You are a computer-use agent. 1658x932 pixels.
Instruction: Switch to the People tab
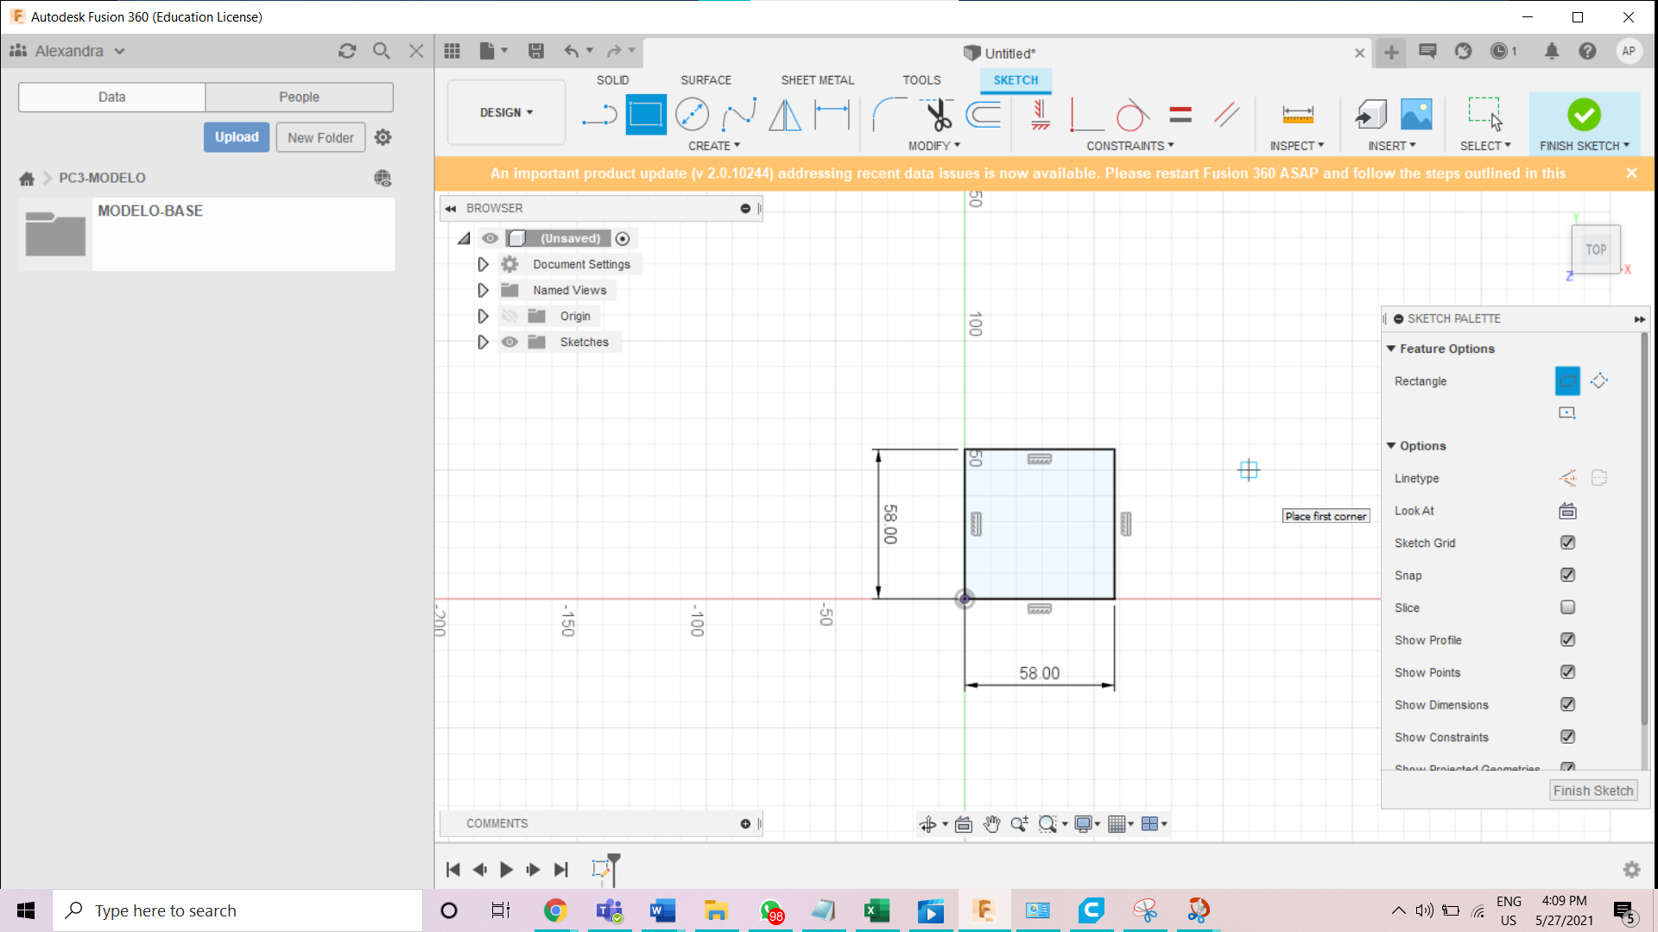(x=299, y=97)
